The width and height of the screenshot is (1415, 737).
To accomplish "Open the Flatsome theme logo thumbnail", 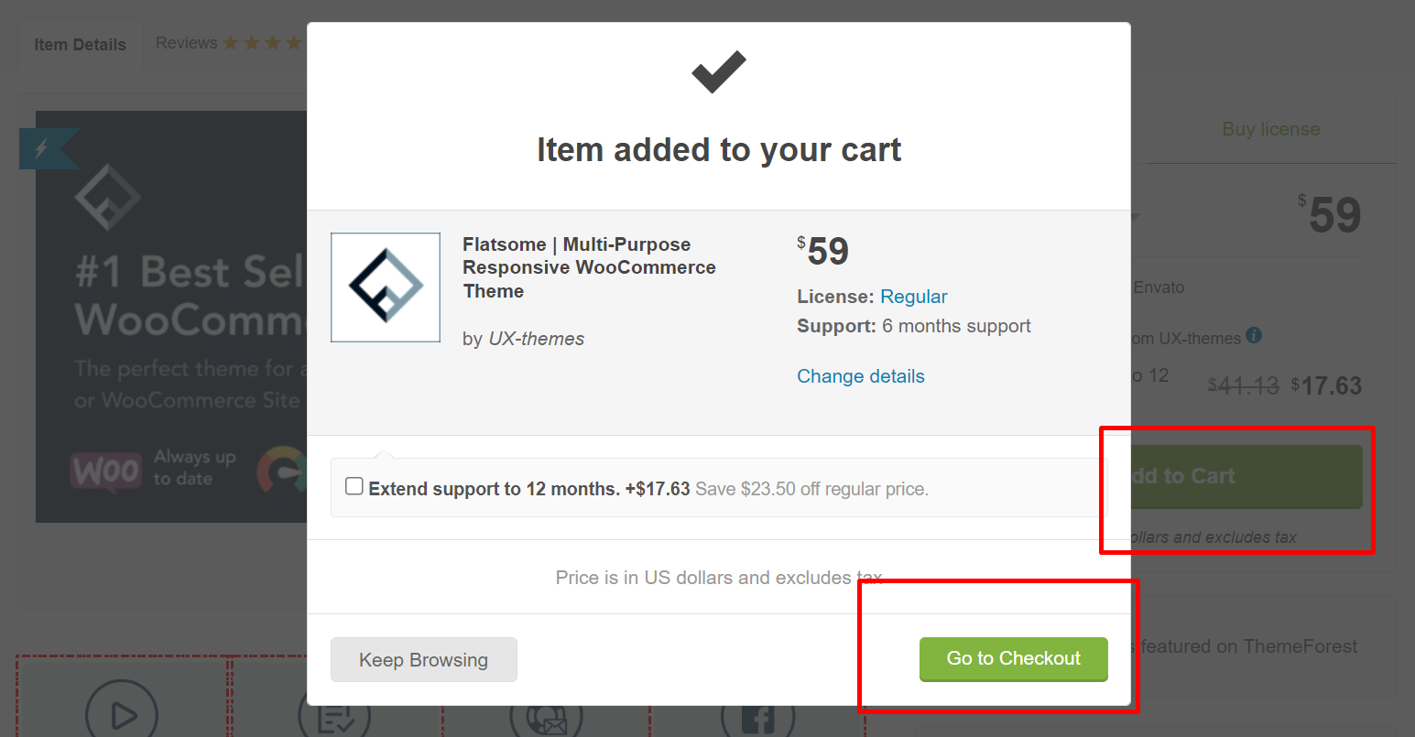I will 386,287.
